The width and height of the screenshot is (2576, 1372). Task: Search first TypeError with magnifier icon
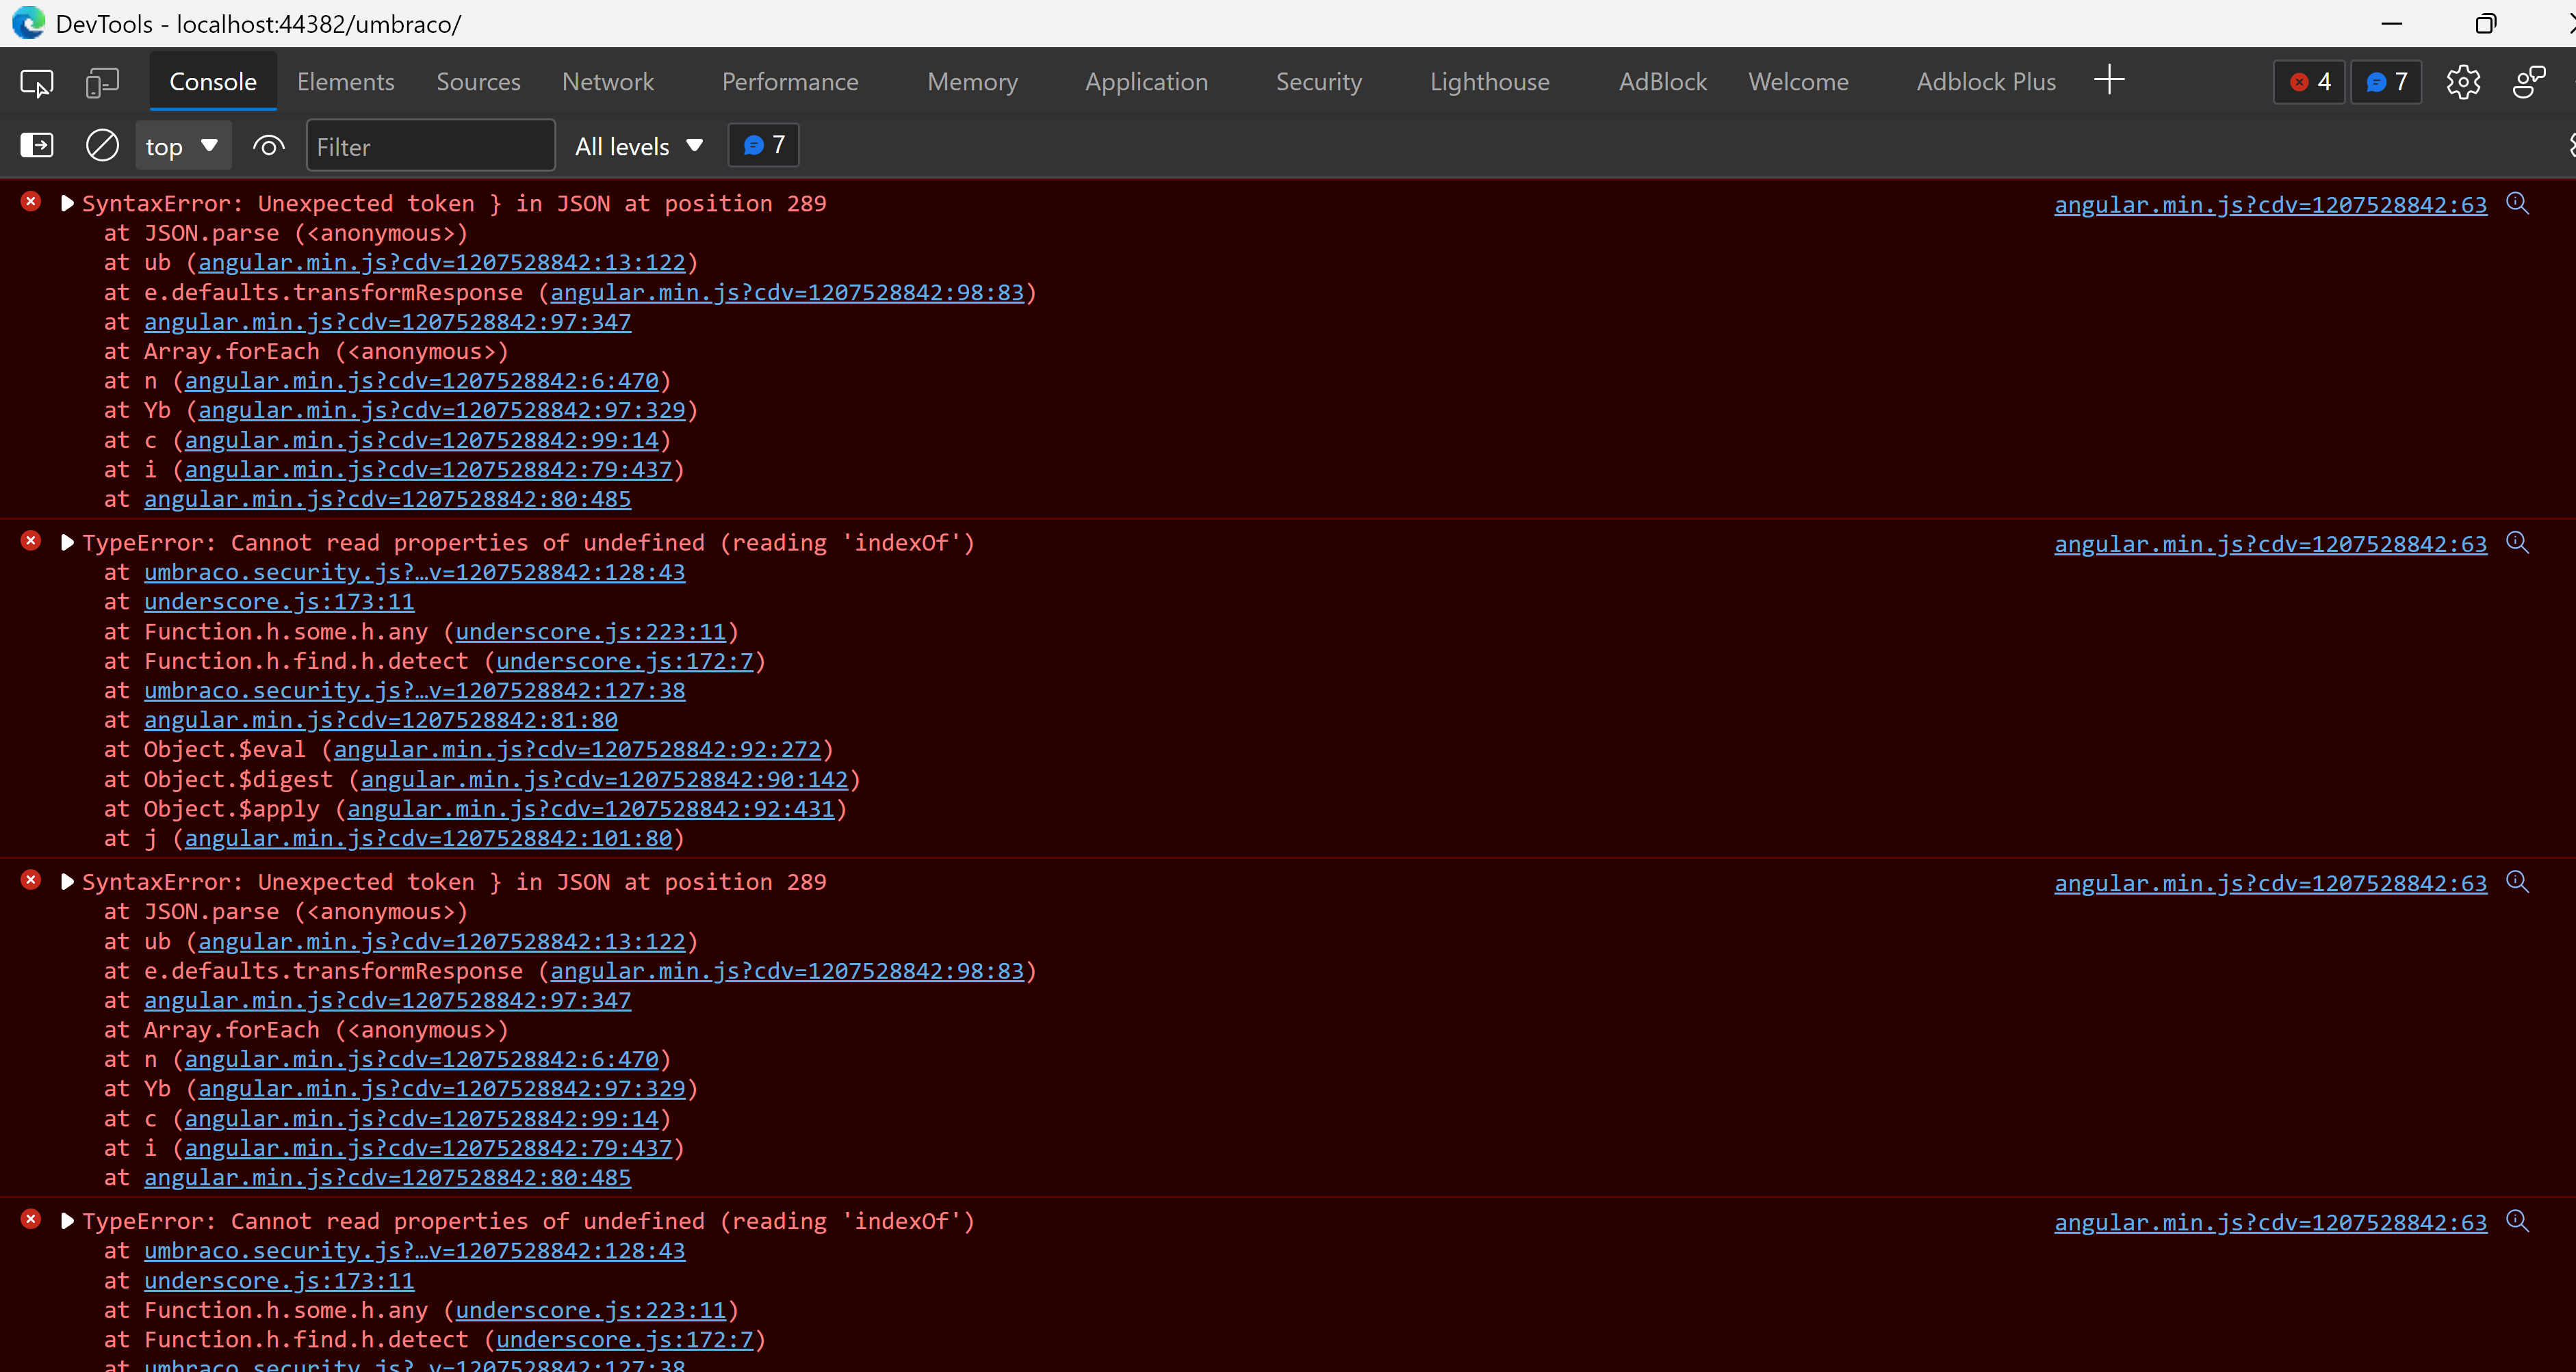[2518, 542]
